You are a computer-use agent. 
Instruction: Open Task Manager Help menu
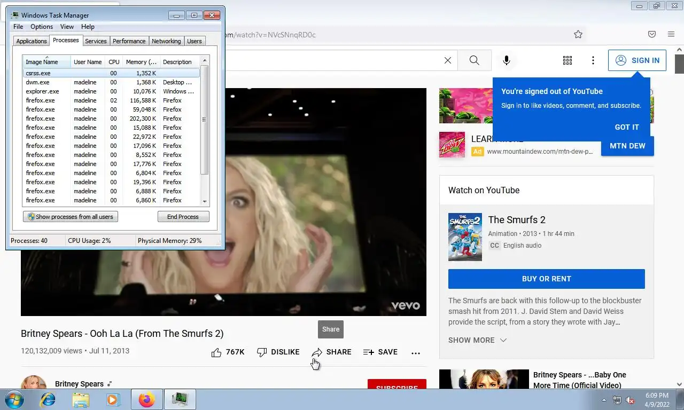tap(88, 27)
